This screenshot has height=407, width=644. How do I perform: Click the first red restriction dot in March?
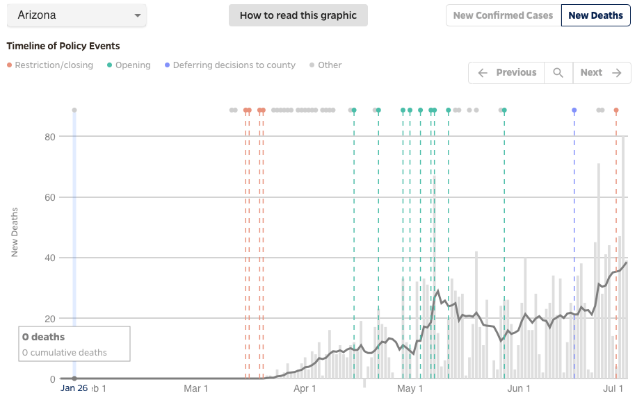[x=245, y=110]
